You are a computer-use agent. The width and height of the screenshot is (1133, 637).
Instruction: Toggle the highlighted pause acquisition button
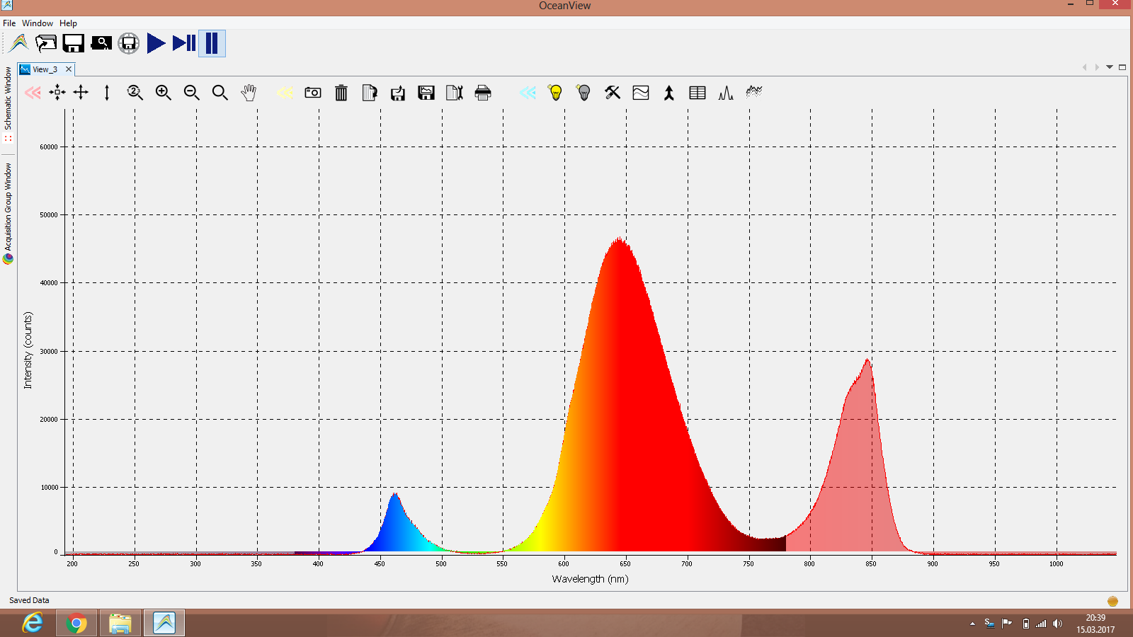(212, 43)
